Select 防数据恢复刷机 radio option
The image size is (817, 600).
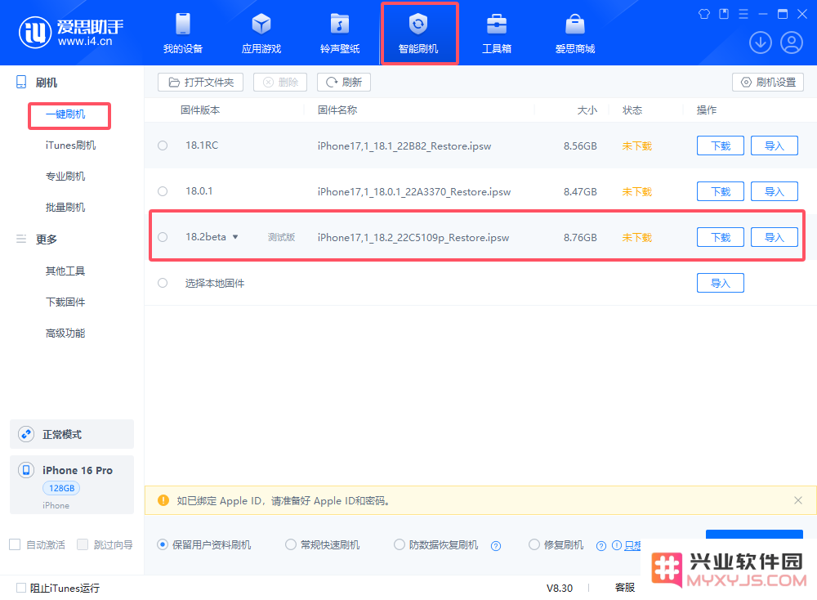click(400, 544)
